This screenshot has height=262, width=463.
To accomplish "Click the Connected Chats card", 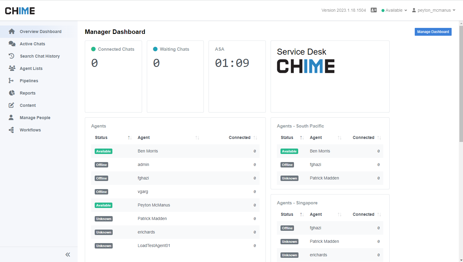I will [x=113, y=77].
